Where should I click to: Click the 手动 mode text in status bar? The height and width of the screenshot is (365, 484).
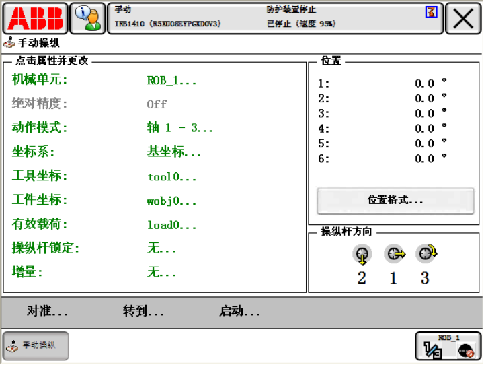(x=123, y=9)
